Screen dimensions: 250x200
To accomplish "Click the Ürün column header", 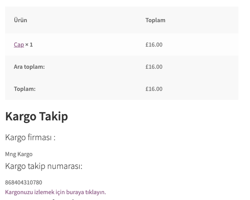I will click(20, 20).
